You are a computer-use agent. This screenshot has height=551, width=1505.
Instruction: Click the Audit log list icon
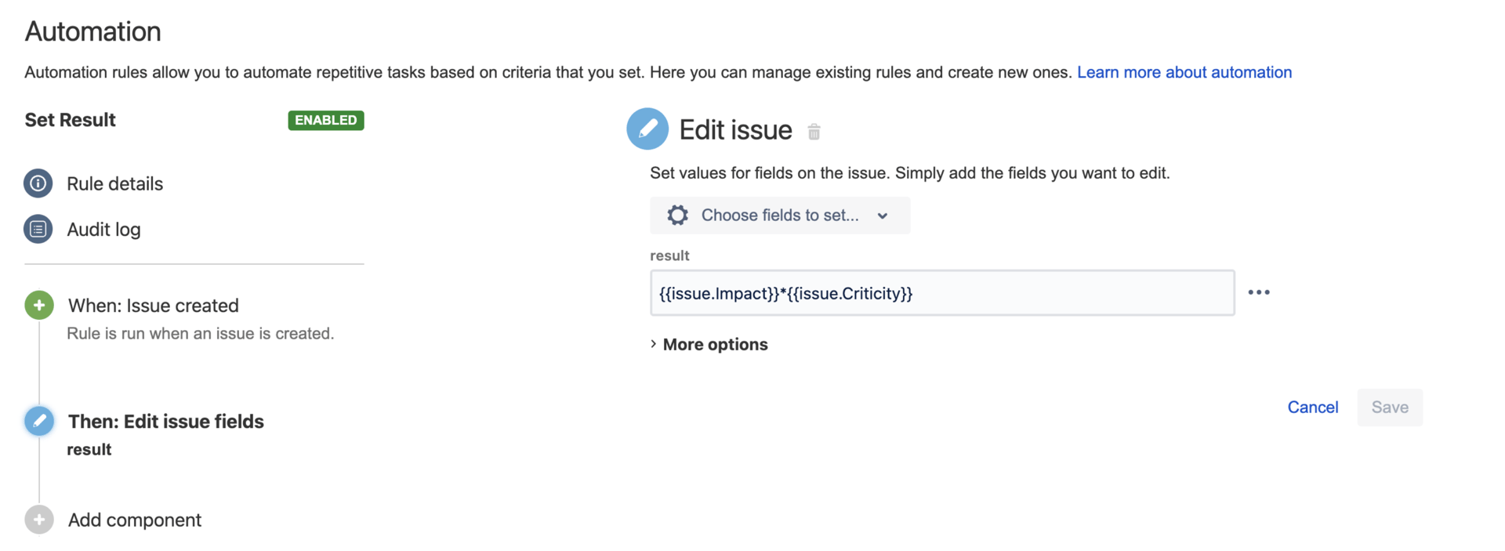point(38,229)
